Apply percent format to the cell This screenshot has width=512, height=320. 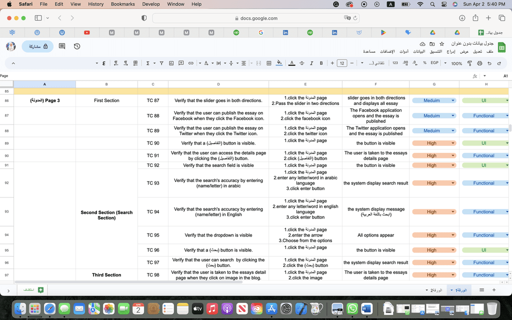(425, 62)
